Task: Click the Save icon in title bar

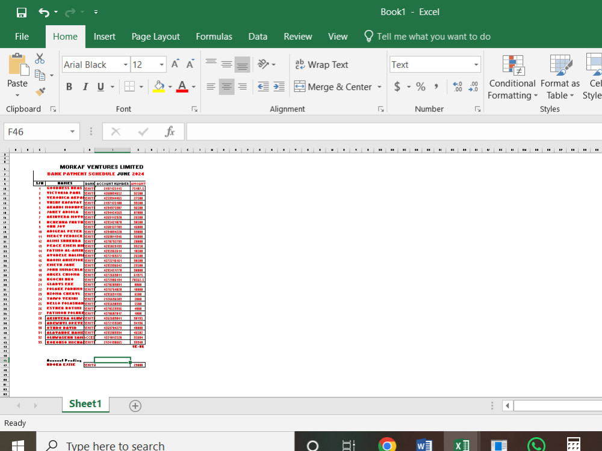Action: pyautogui.click(x=22, y=13)
